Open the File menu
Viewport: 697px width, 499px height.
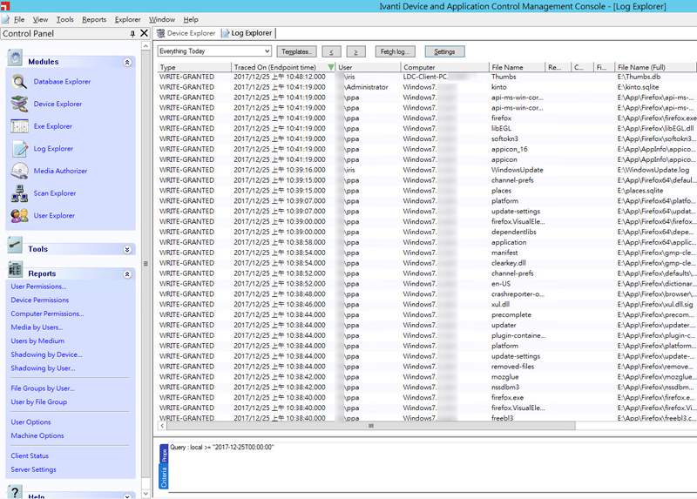pyautogui.click(x=19, y=19)
